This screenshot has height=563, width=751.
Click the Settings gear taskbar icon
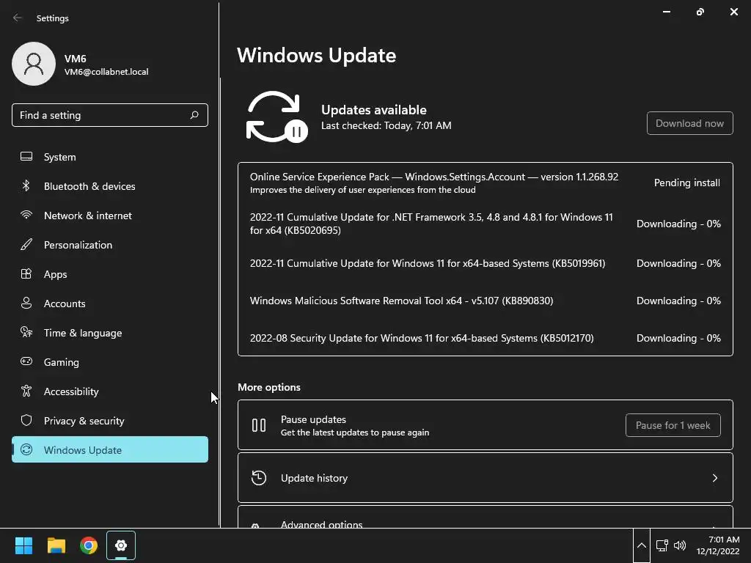click(121, 545)
